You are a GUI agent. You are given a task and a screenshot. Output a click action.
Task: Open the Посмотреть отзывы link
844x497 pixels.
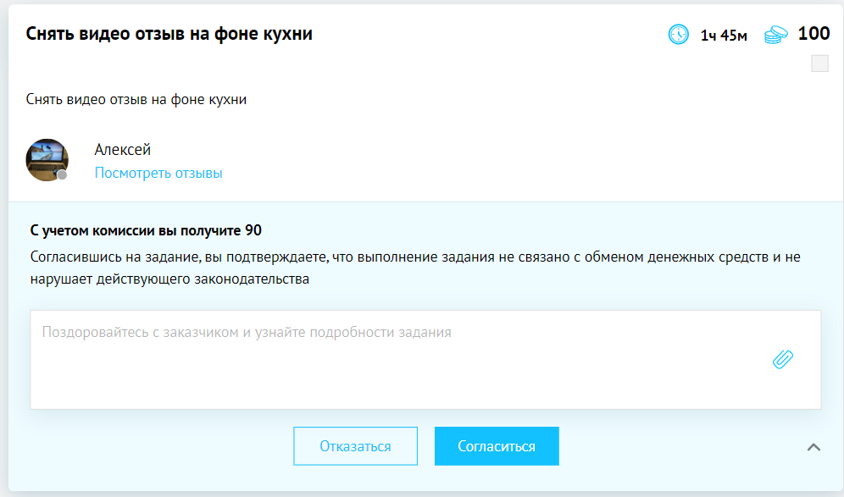(158, 174)
